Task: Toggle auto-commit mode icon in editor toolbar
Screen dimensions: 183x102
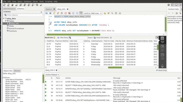Action: click(81, 13)
